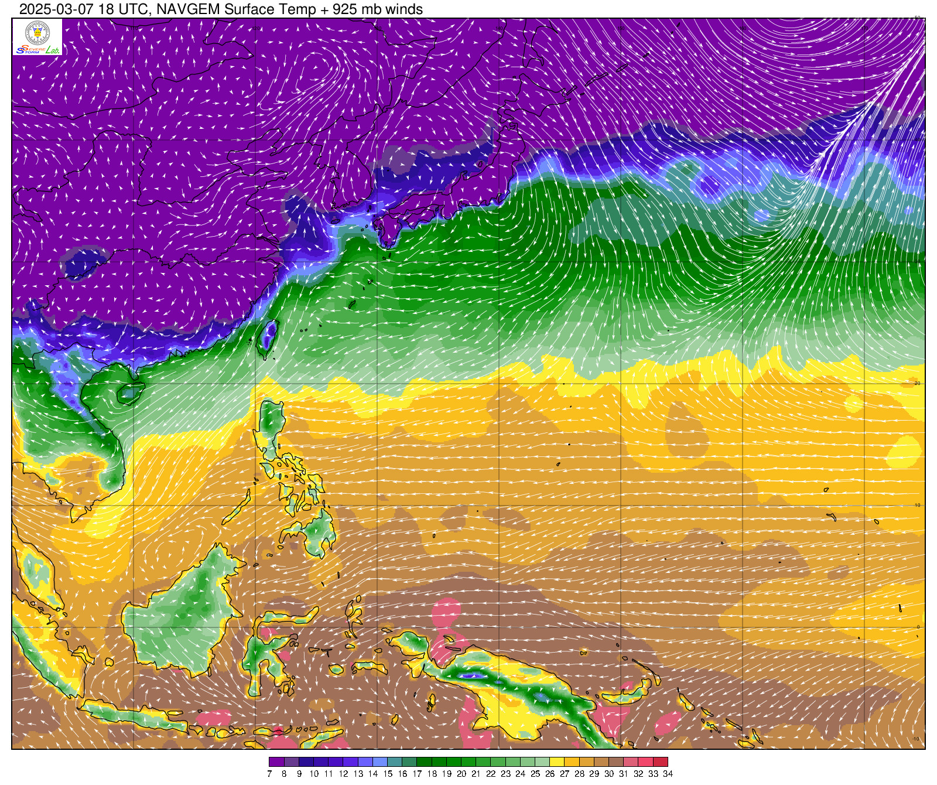Choose the 31–32 pink legend swatch

pyautogui.click(x=631, y=762)
